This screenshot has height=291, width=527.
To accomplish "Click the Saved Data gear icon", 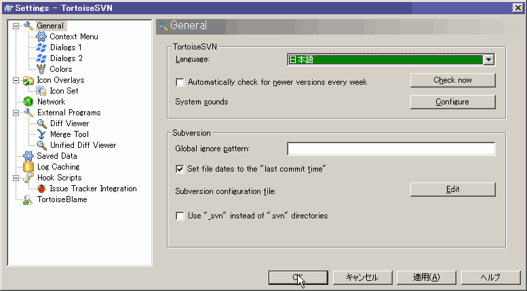I will 28,156.
